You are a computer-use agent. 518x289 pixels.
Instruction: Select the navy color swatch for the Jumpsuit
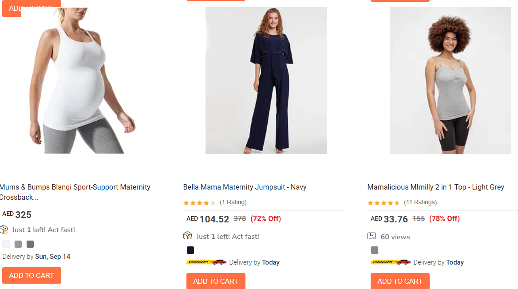[x=190, y=250]
